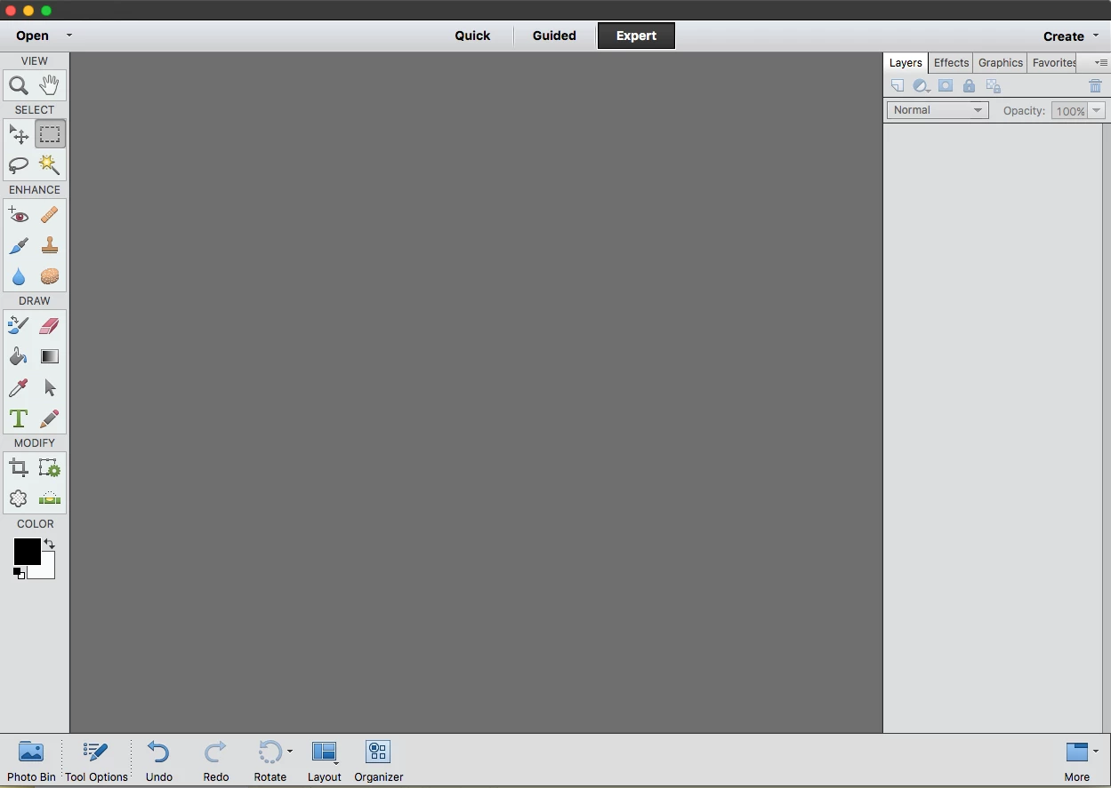Click the Redo button
The image size is (1111, 788).
[215, 761]
